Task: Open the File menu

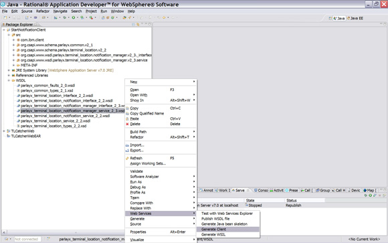Action: (x=5, y=11)
